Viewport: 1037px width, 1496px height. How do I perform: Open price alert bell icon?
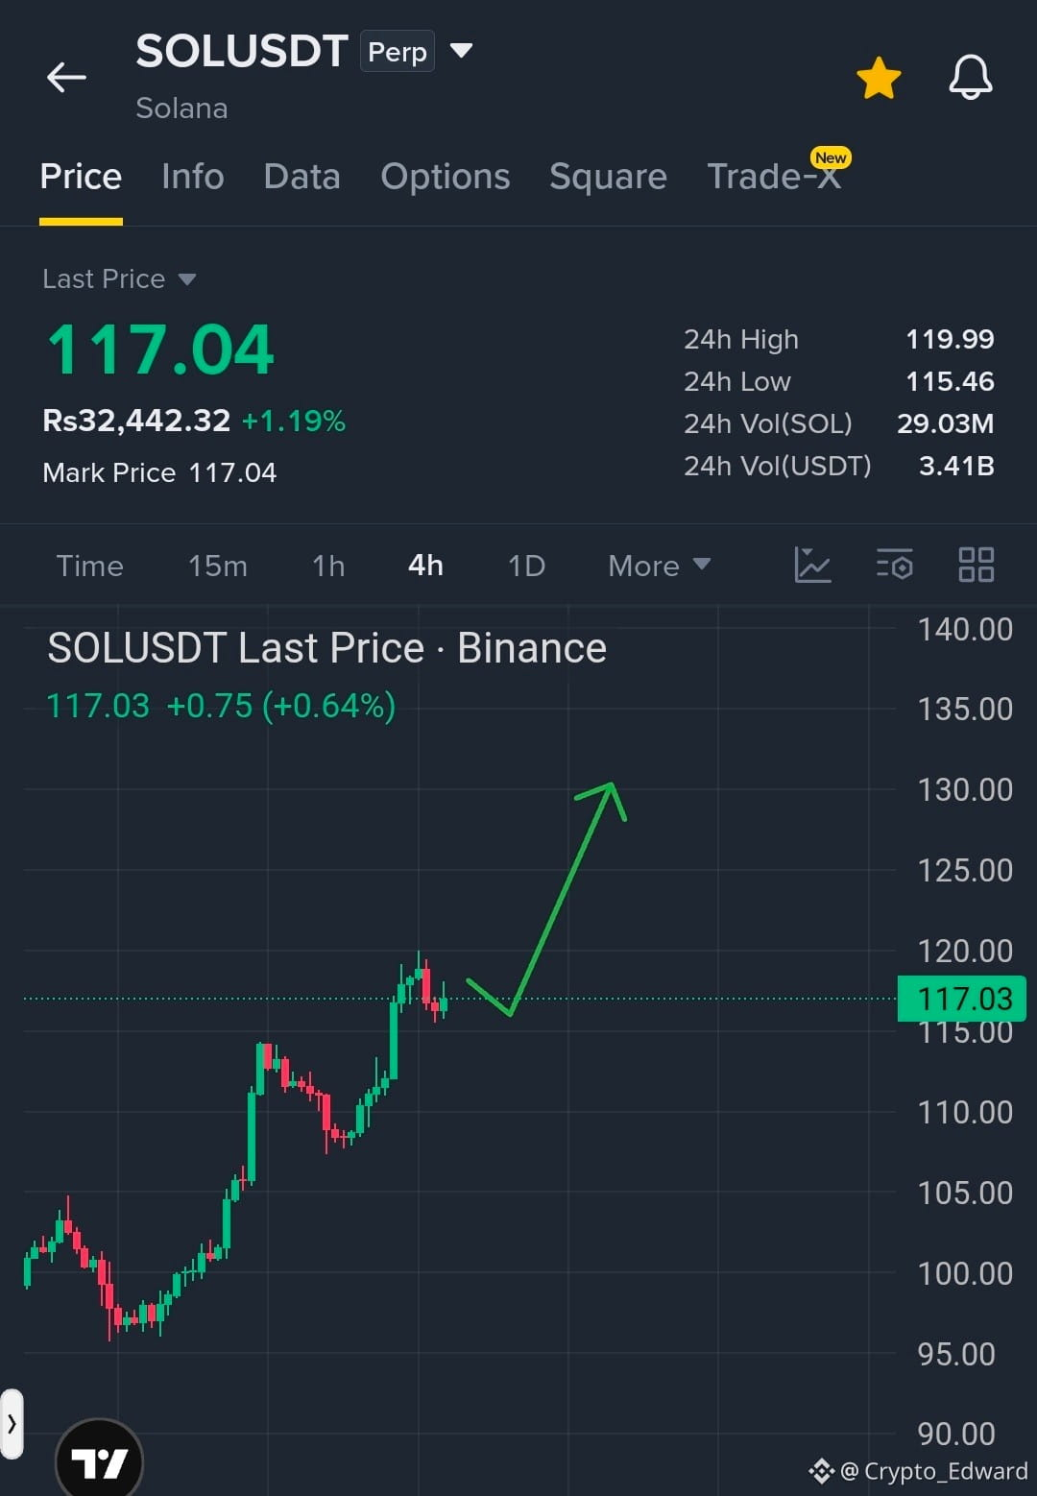(x=971, y=78)
